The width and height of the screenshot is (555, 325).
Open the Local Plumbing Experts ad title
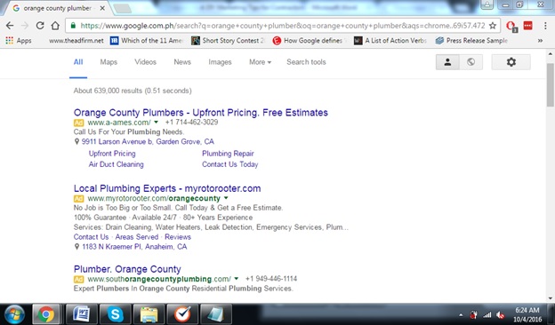pyautogui.click(x=167, y=188)
